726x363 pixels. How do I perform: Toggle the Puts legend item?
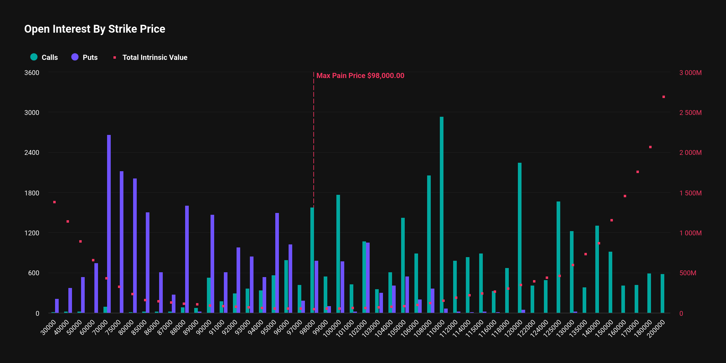[90, 57]
